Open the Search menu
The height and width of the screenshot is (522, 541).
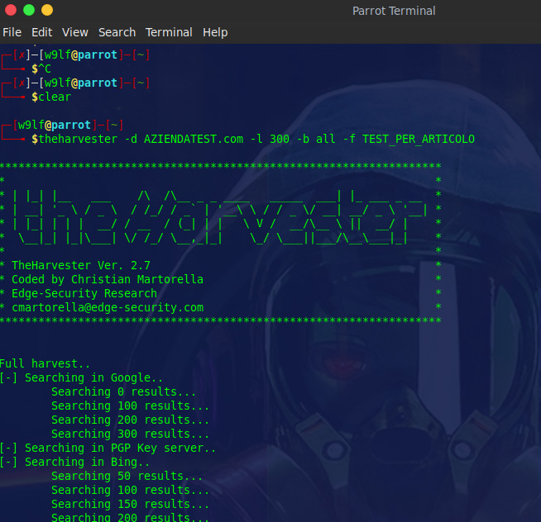point(117,32)
